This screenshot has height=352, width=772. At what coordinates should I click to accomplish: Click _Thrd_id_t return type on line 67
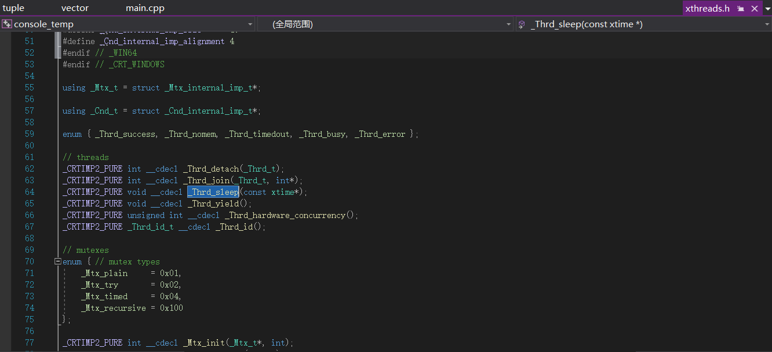(150, 227)
